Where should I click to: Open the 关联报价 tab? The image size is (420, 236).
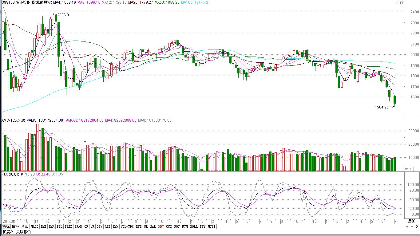click(23, 232)
